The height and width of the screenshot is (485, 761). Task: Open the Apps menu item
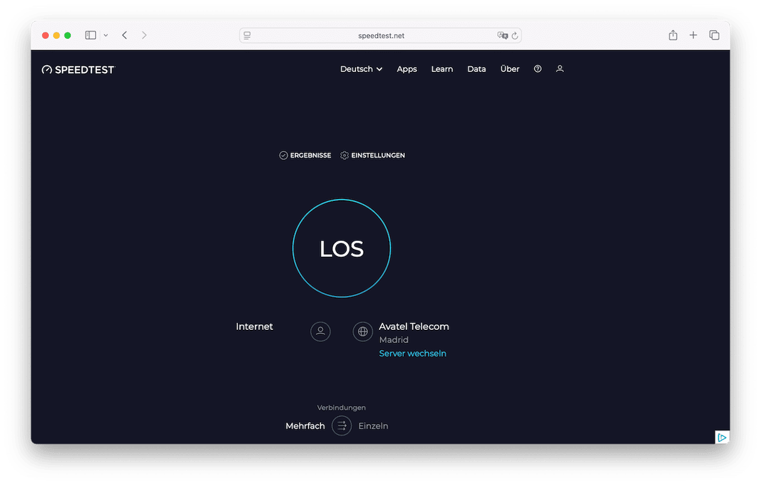[407, 69]
